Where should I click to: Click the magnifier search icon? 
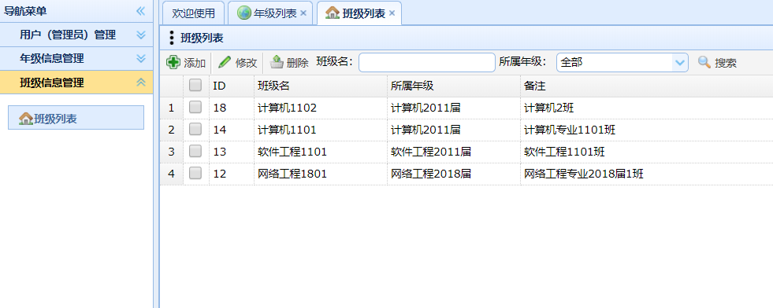click(x=704, y=62)
